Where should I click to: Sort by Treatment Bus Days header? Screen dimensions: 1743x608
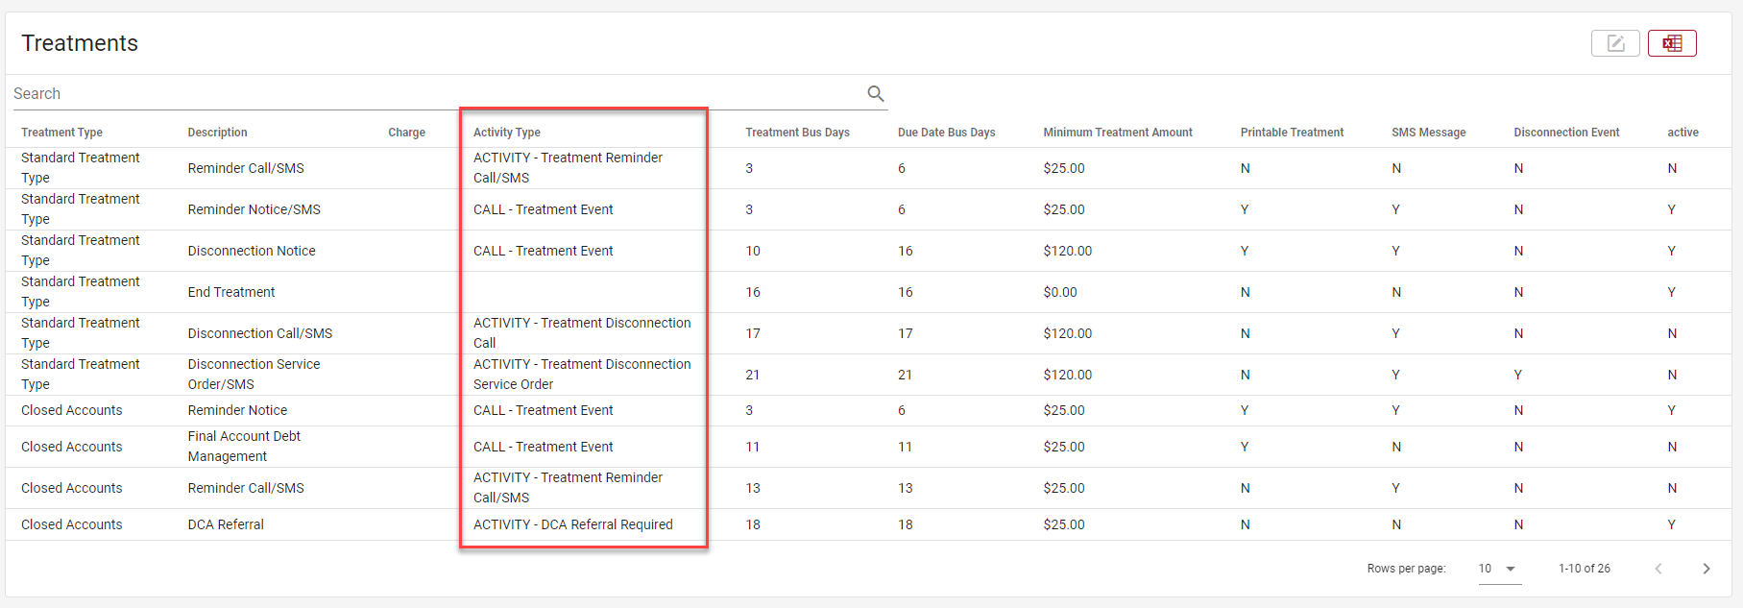point(797,133)
